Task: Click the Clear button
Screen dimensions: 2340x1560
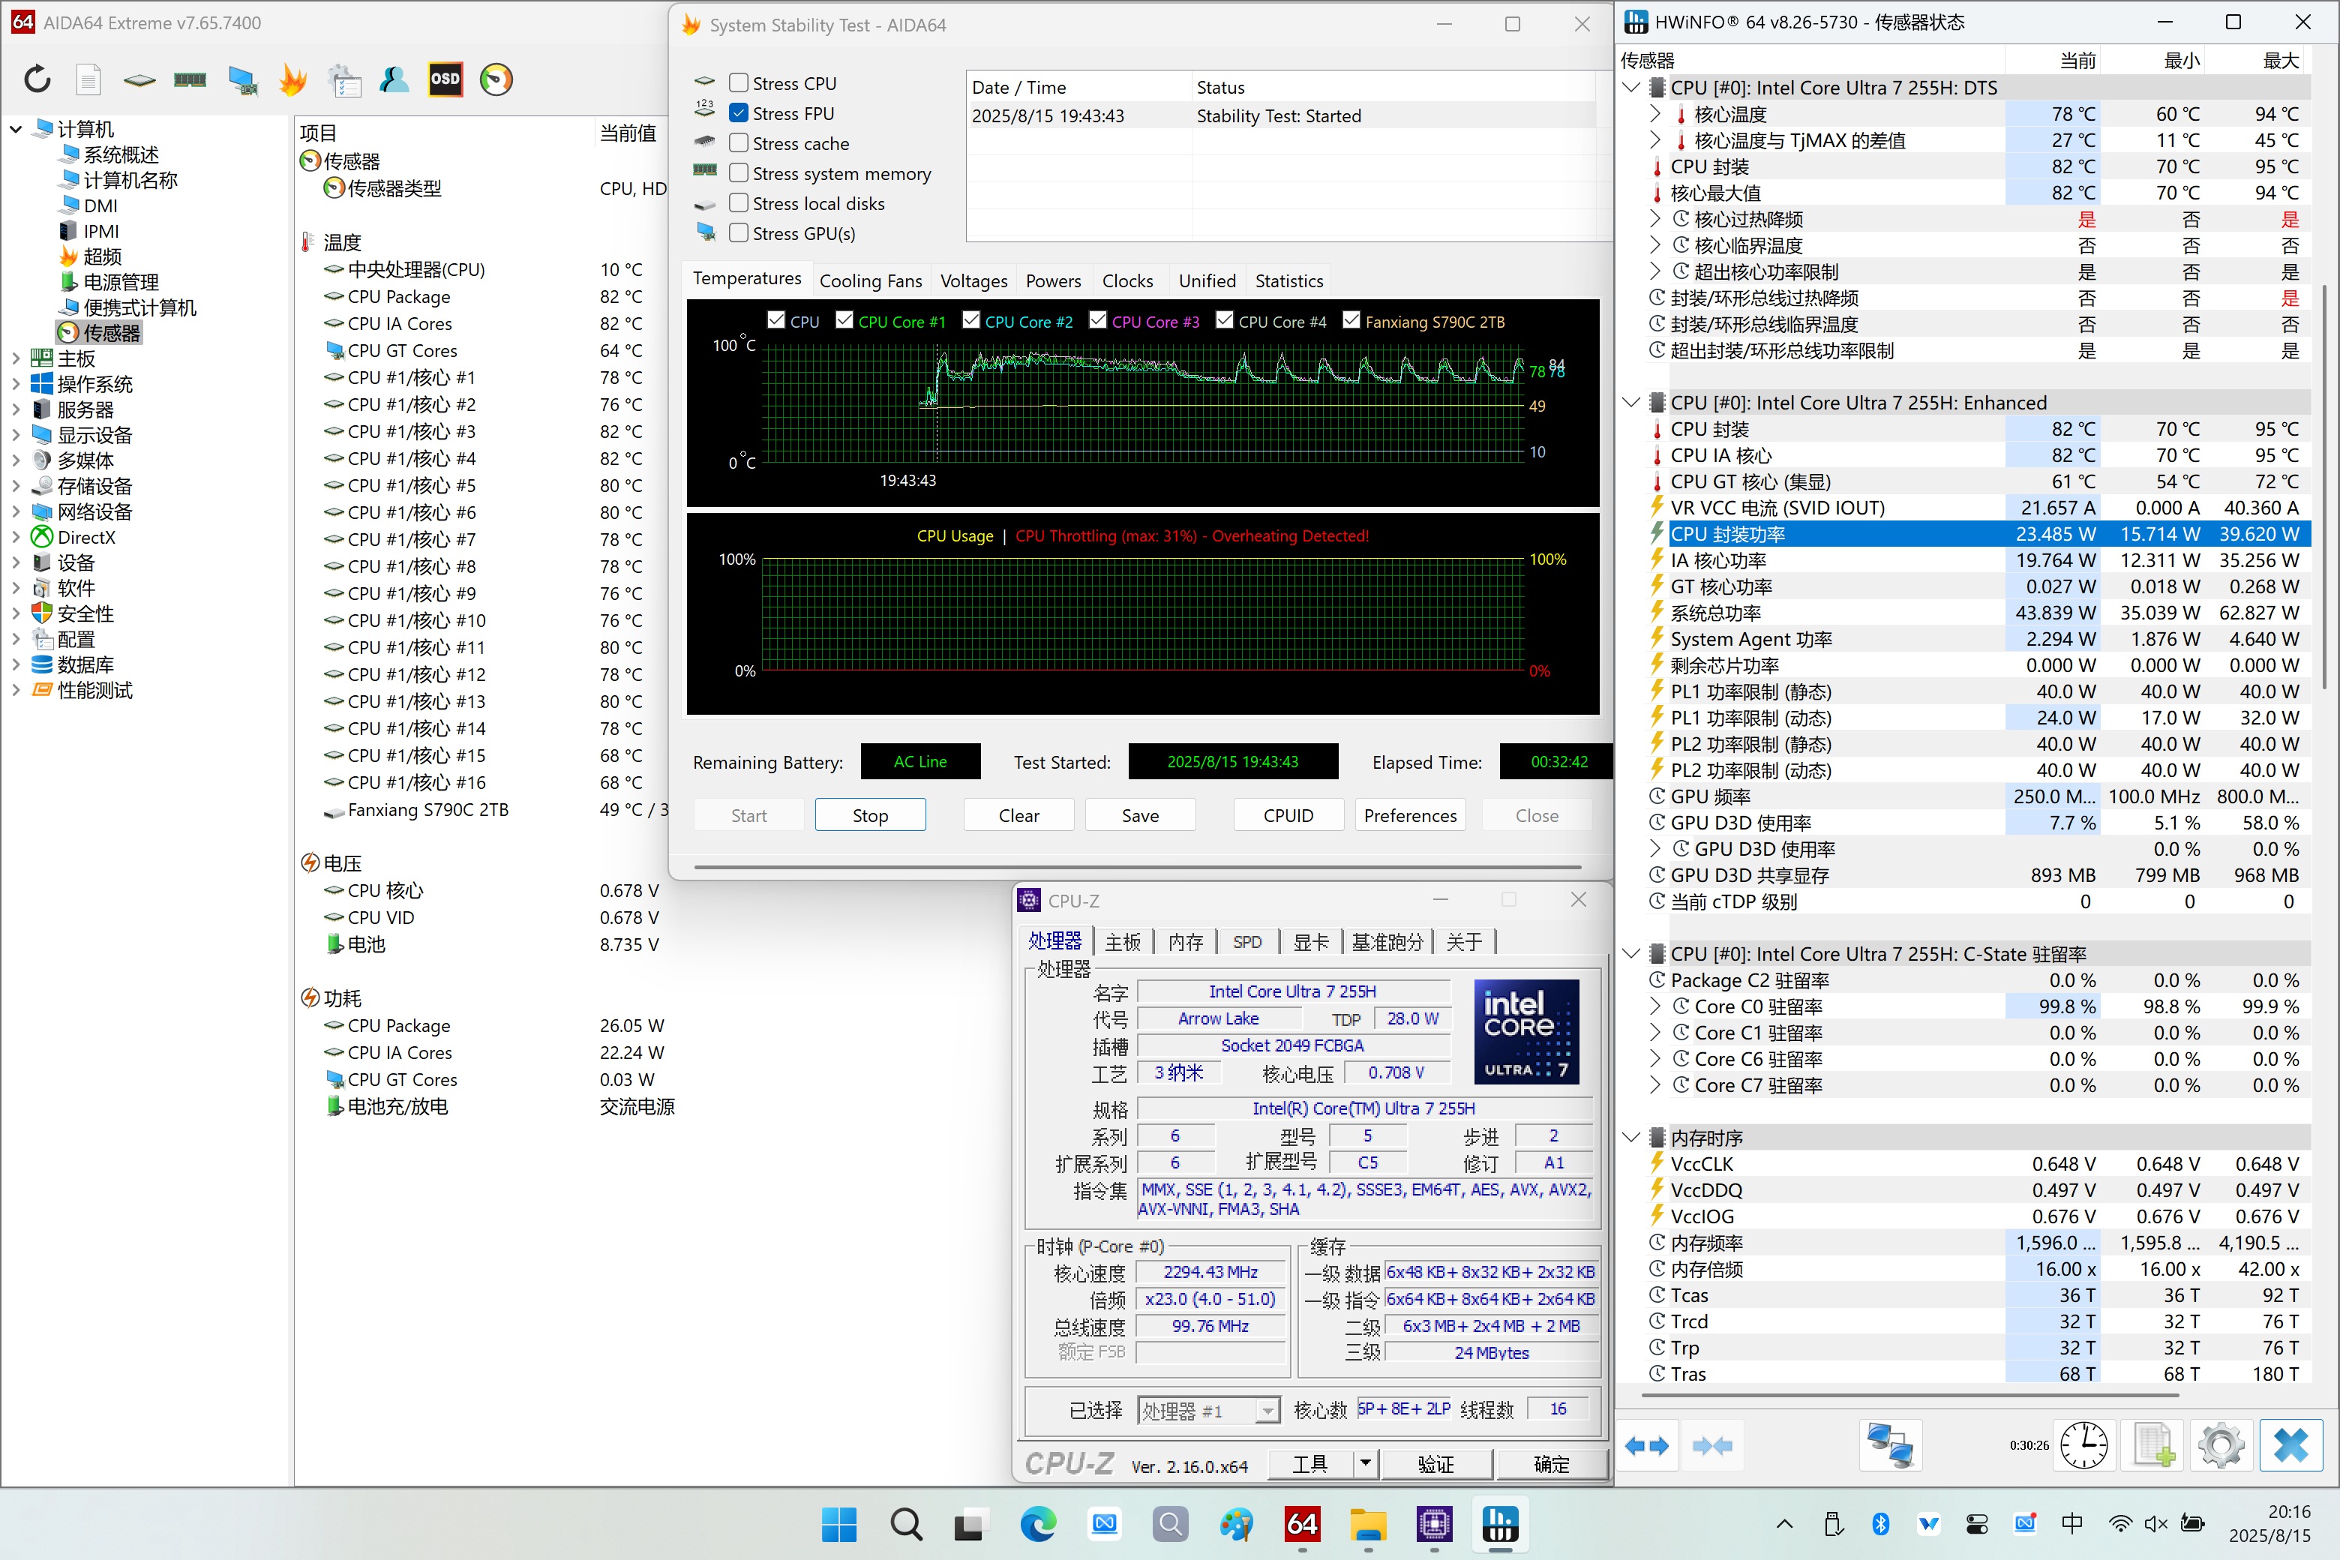Action: point(1018,814)
